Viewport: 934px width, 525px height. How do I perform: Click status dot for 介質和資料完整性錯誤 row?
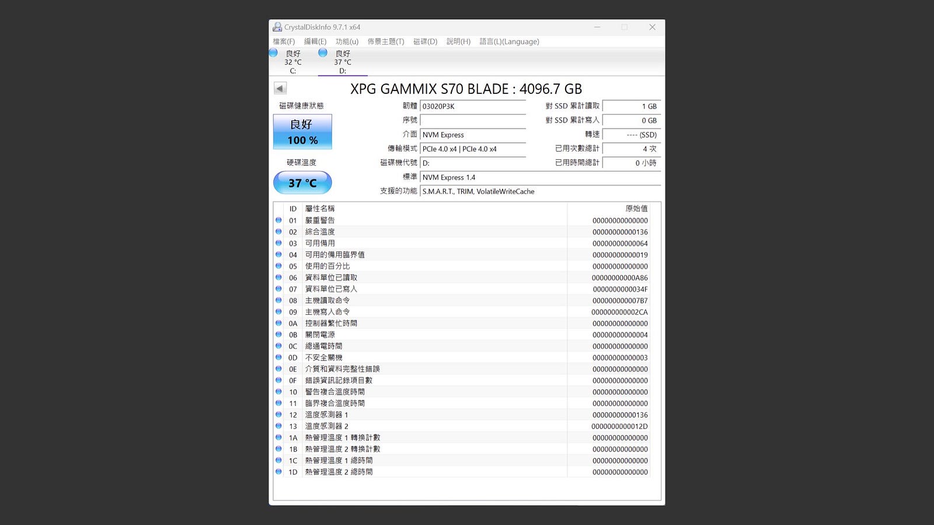pyautogui.click(x=278, y=369)
